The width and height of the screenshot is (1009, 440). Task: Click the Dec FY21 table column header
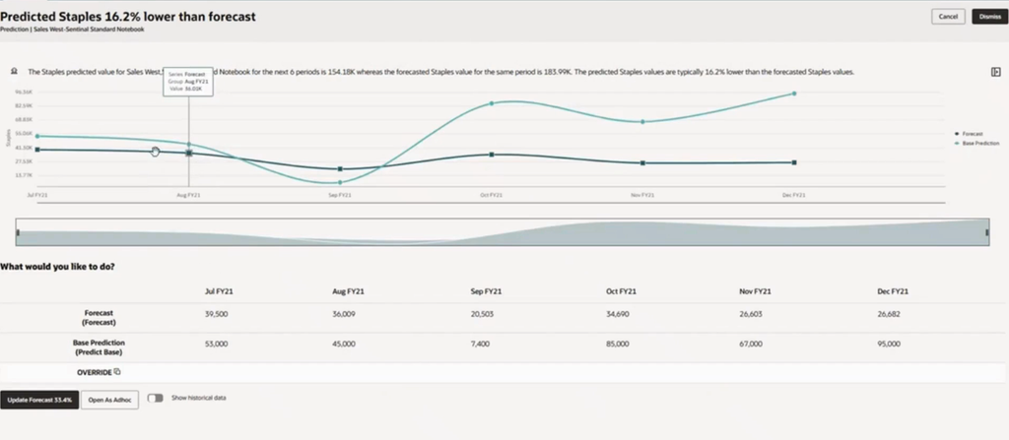[893, 291]
